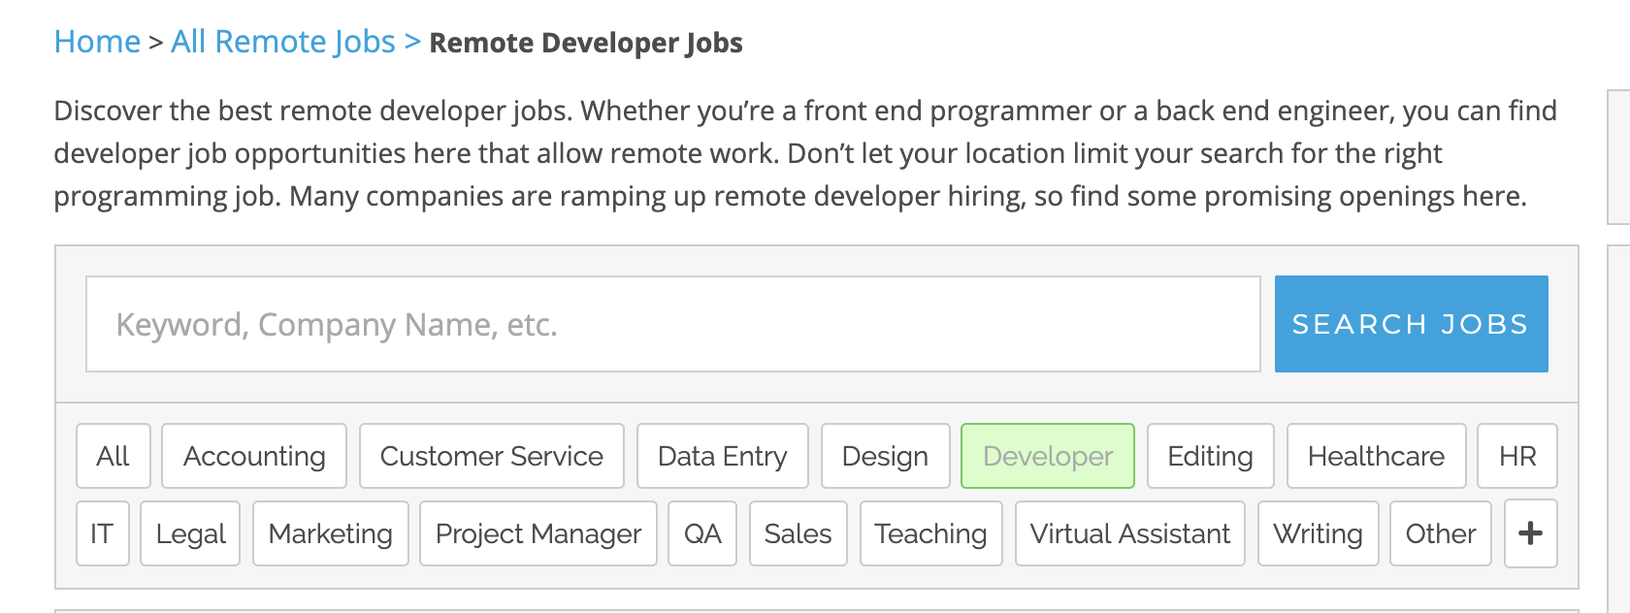Choose the Marketing category
The image size is (1630, 613).
pos(331,533)
